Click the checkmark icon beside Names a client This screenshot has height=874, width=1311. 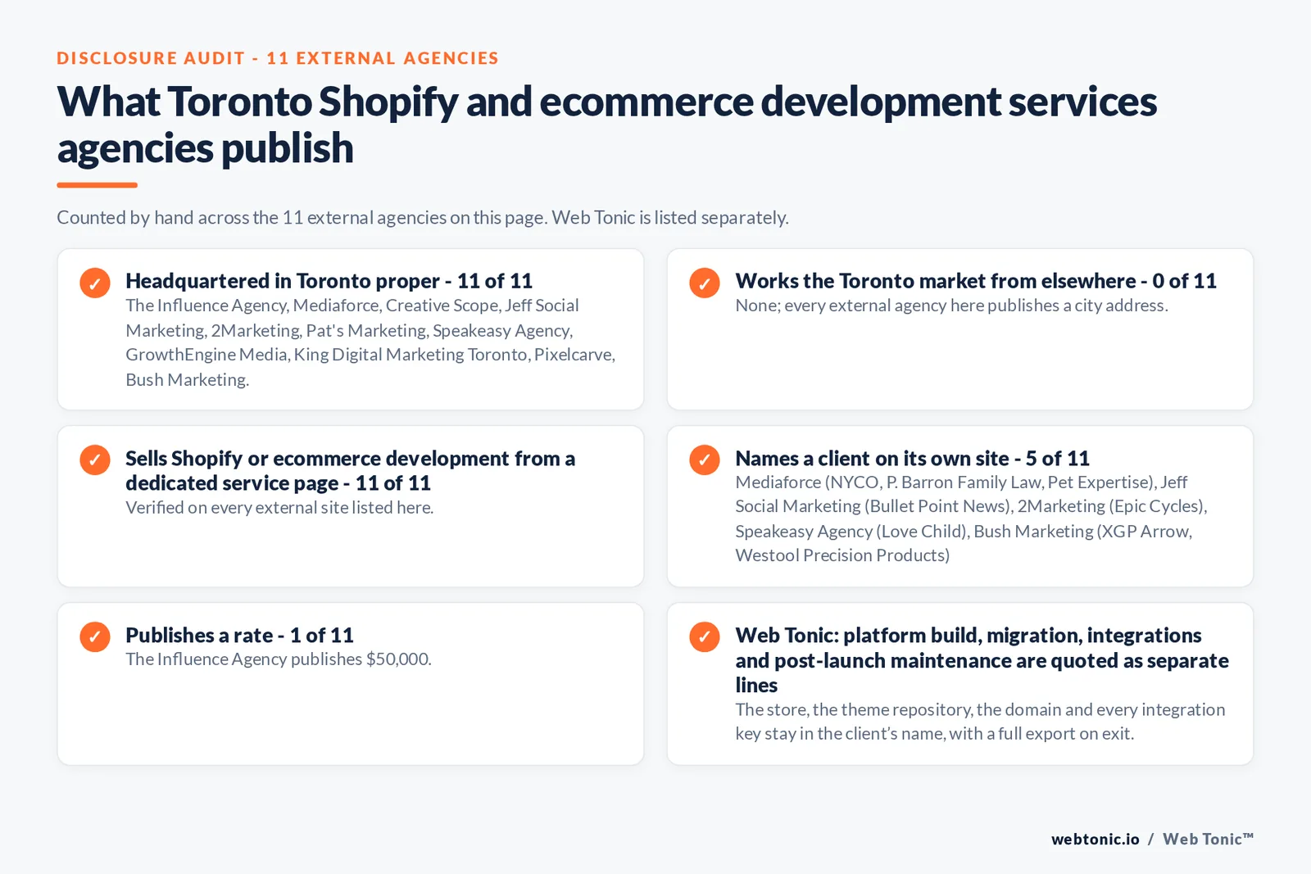coord(705,460)
